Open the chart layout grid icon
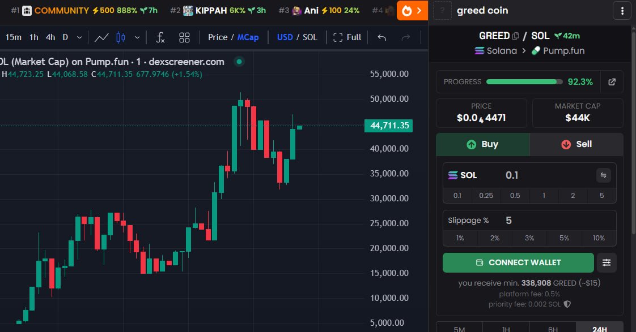The height and width of the screenshot is (332, 636). tap(185, 38)
